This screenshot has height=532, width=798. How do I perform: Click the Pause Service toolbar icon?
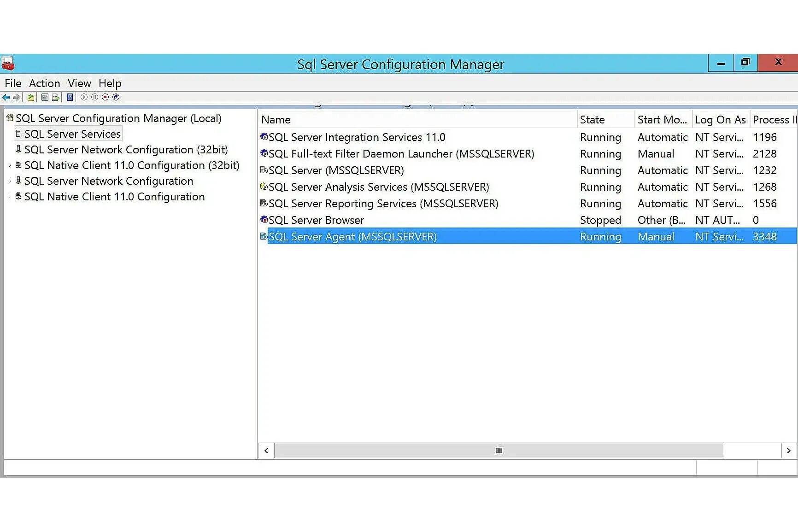(94, 97)
